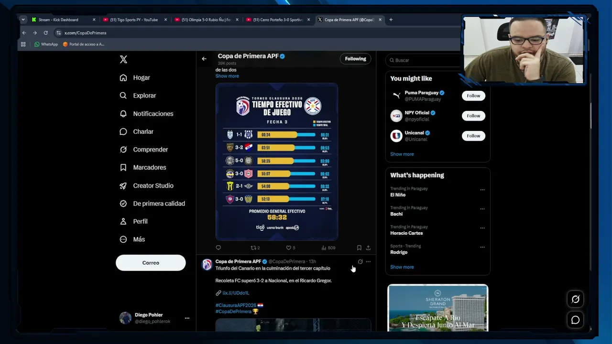The height and width of the screenshot is (344, 612).
Task: Click the browser forward arrow
Action: (x=35, y=33)
